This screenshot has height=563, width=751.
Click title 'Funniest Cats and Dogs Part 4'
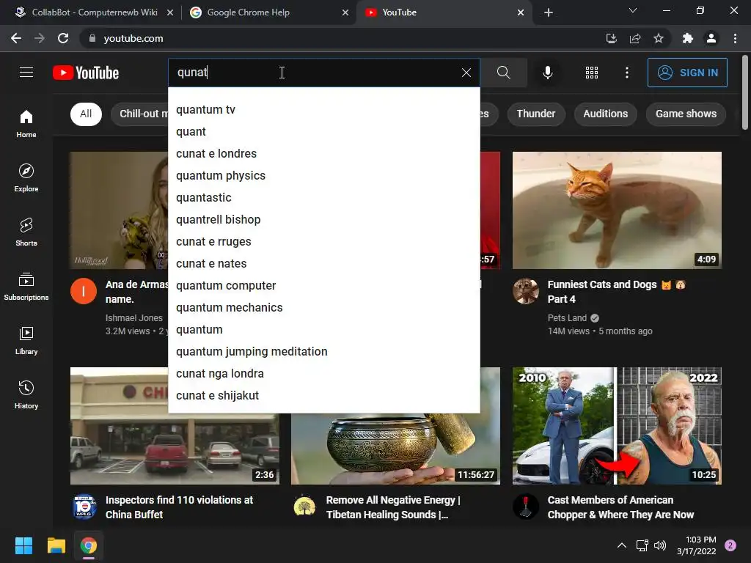pyautogui.click(x=616, y=292)
